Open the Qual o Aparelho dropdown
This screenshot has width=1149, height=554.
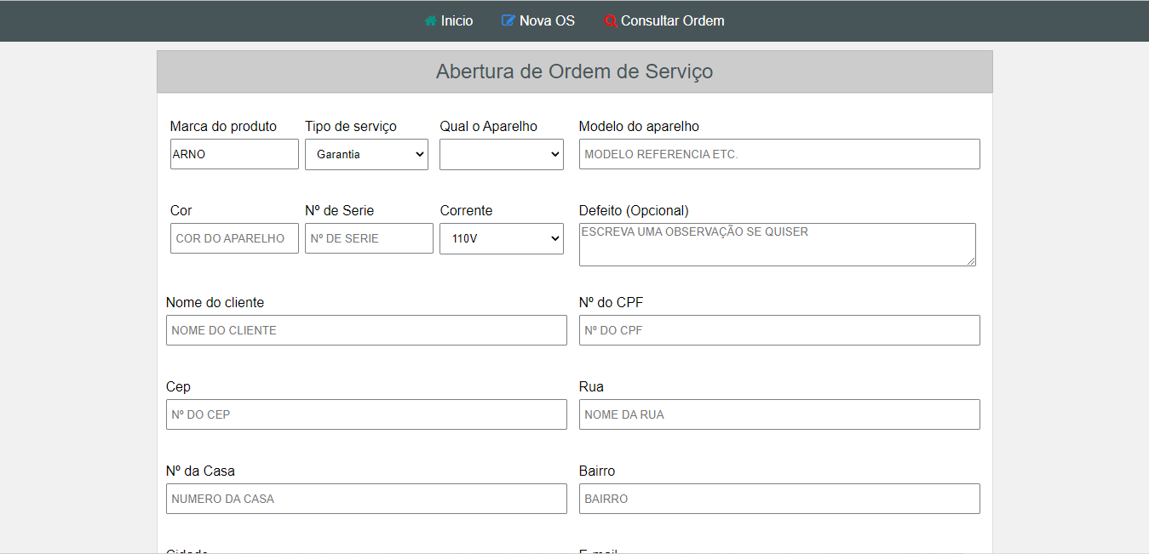point(501,154)
